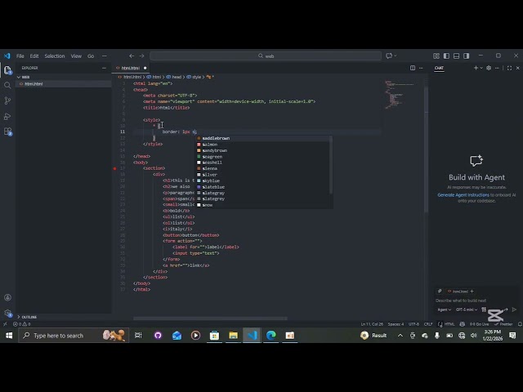Open the overflow menu ellipsis after Go

click(x=105, y=56)
